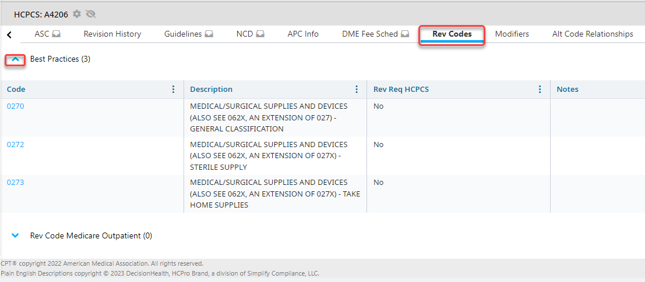The width and height of the screenshot is (645, 282).
Task: Open the Modifiers tab
Action: [x=512, y=34]
